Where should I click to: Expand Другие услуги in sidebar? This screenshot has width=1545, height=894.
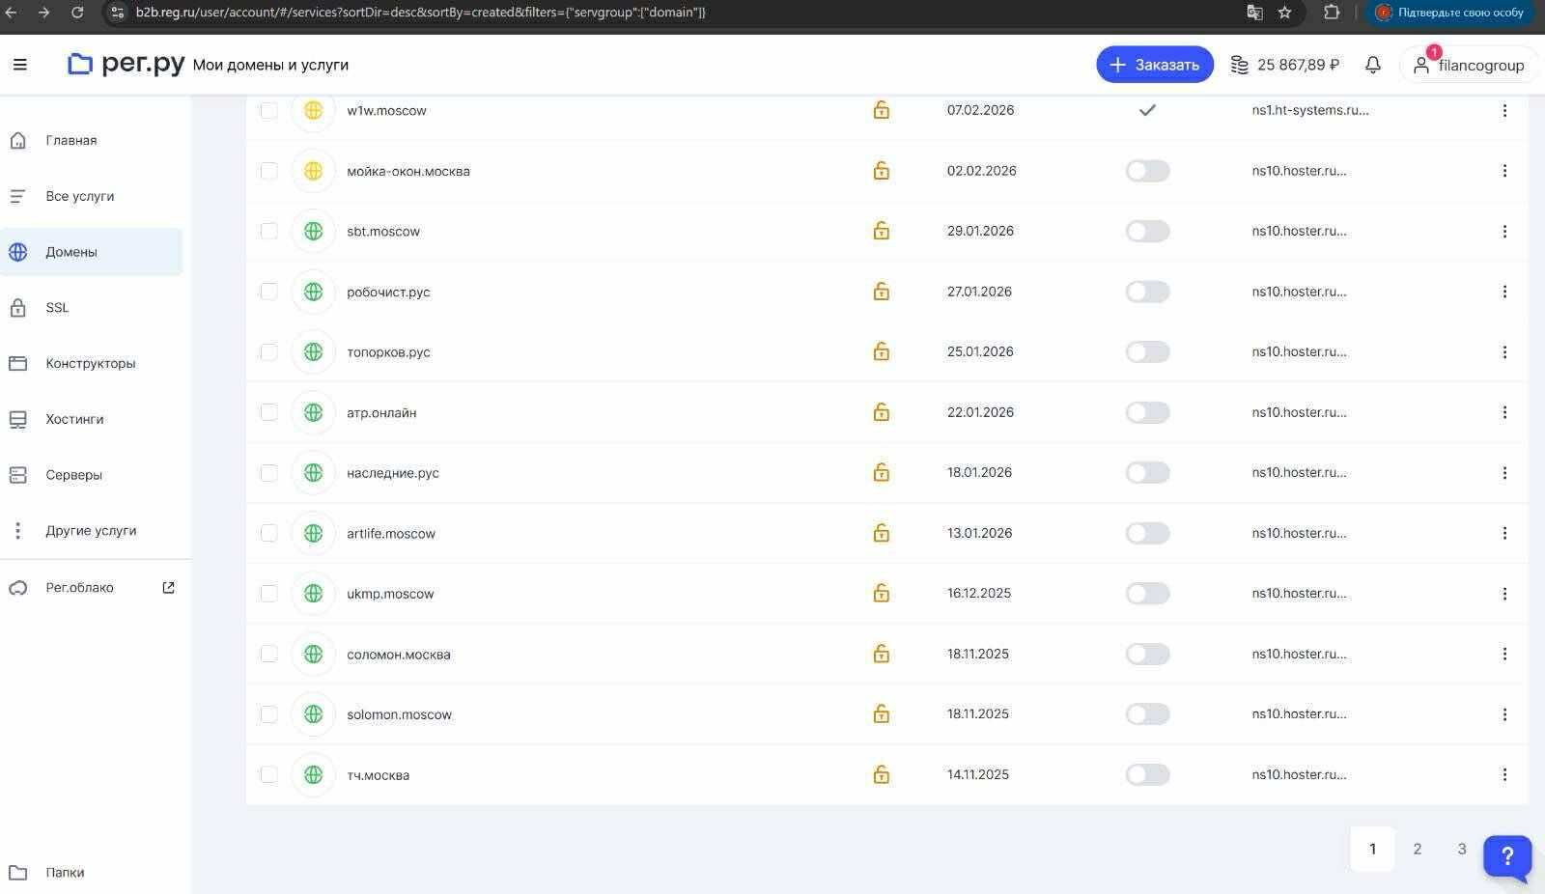[x=91, y=531]
